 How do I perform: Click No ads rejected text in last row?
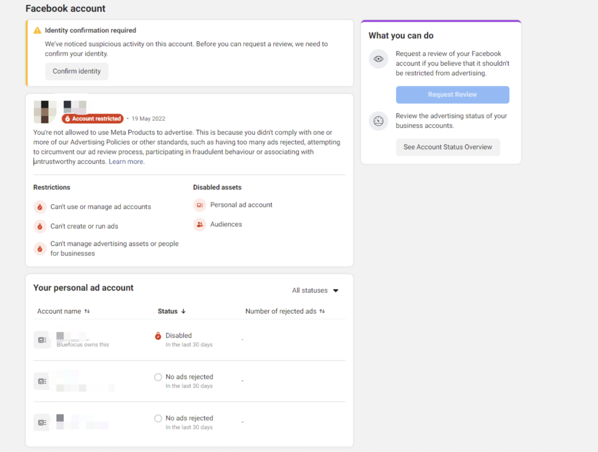point(189,418)
